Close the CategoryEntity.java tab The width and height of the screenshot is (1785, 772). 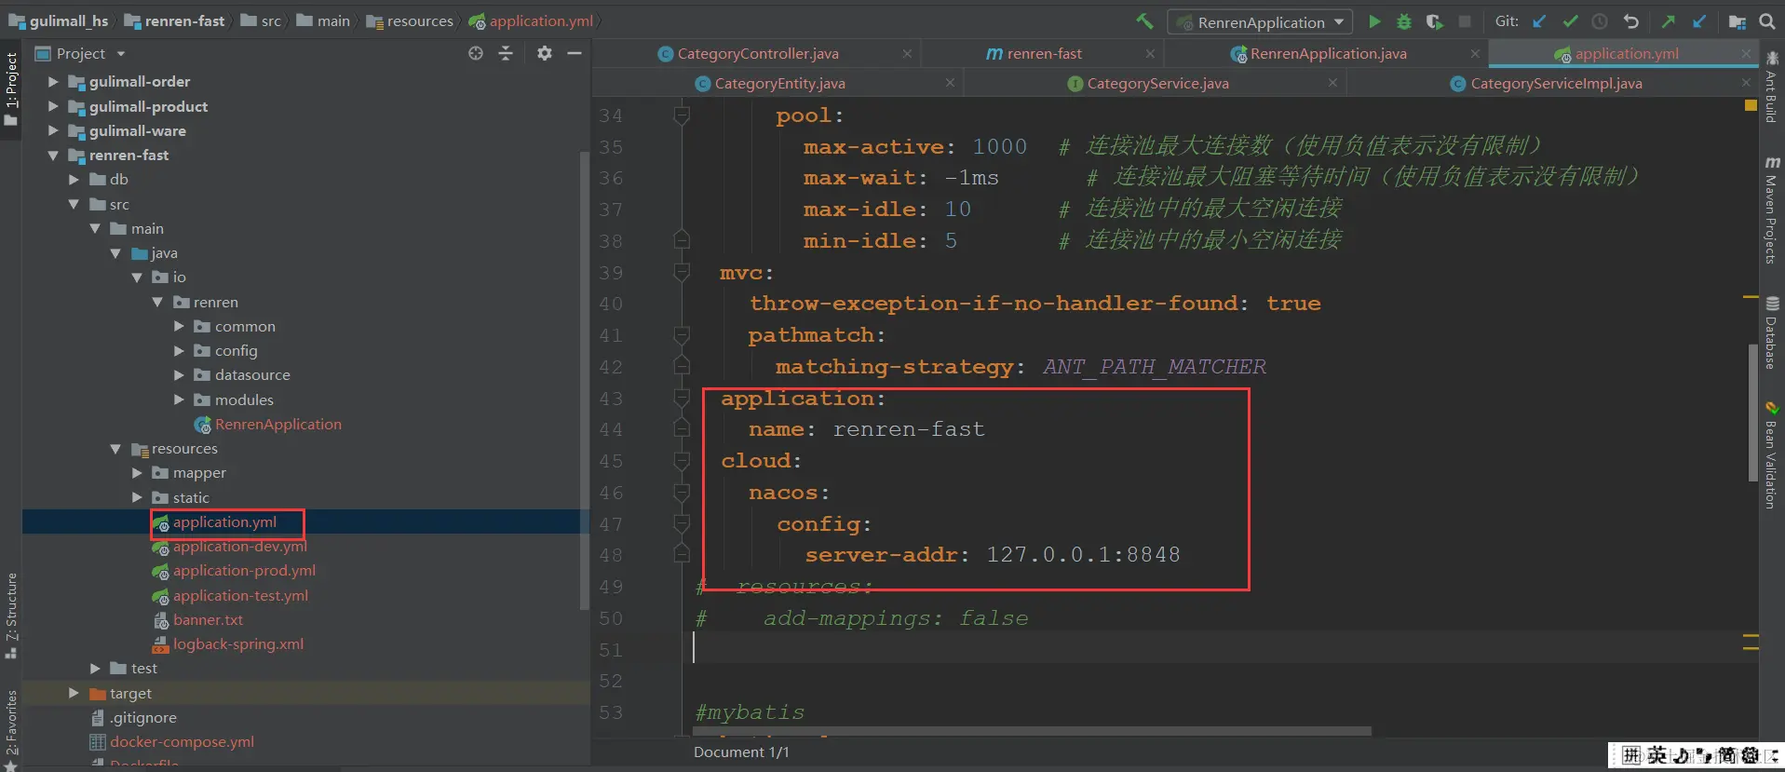950,83
